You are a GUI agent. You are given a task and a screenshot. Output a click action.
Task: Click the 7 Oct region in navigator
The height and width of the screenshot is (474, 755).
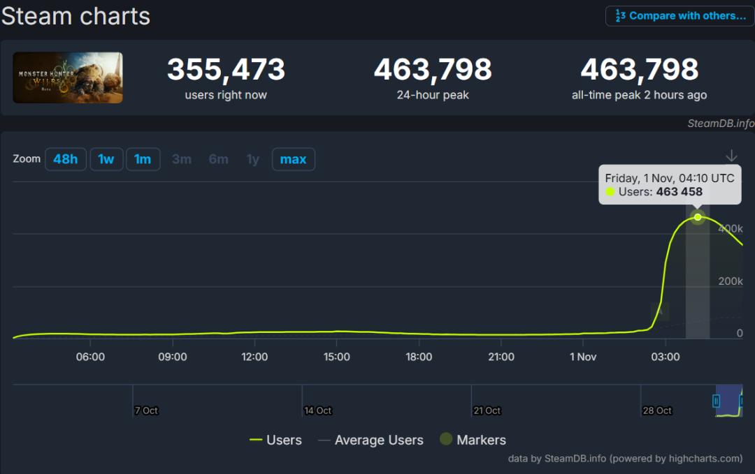(146, 410)
